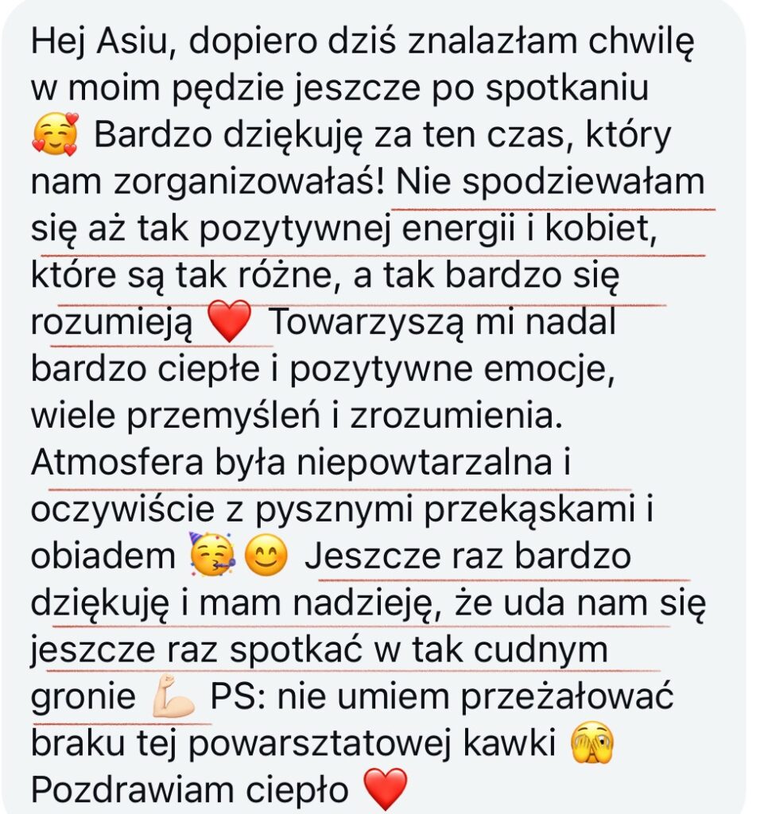Click the smiling face with hearts emoji

[55, 134]
